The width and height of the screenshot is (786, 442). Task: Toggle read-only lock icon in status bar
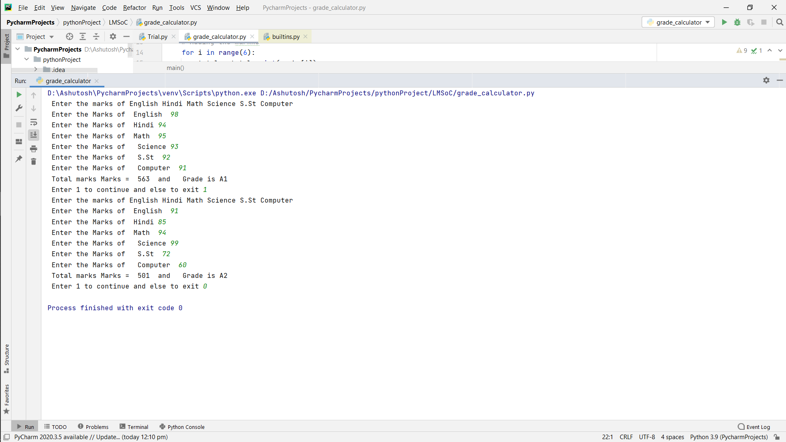(x=777, y=437)
